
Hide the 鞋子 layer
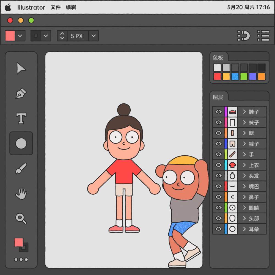[219, 112]
